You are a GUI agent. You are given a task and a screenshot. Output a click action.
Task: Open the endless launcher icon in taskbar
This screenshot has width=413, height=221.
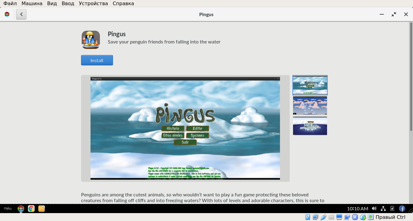8,209
